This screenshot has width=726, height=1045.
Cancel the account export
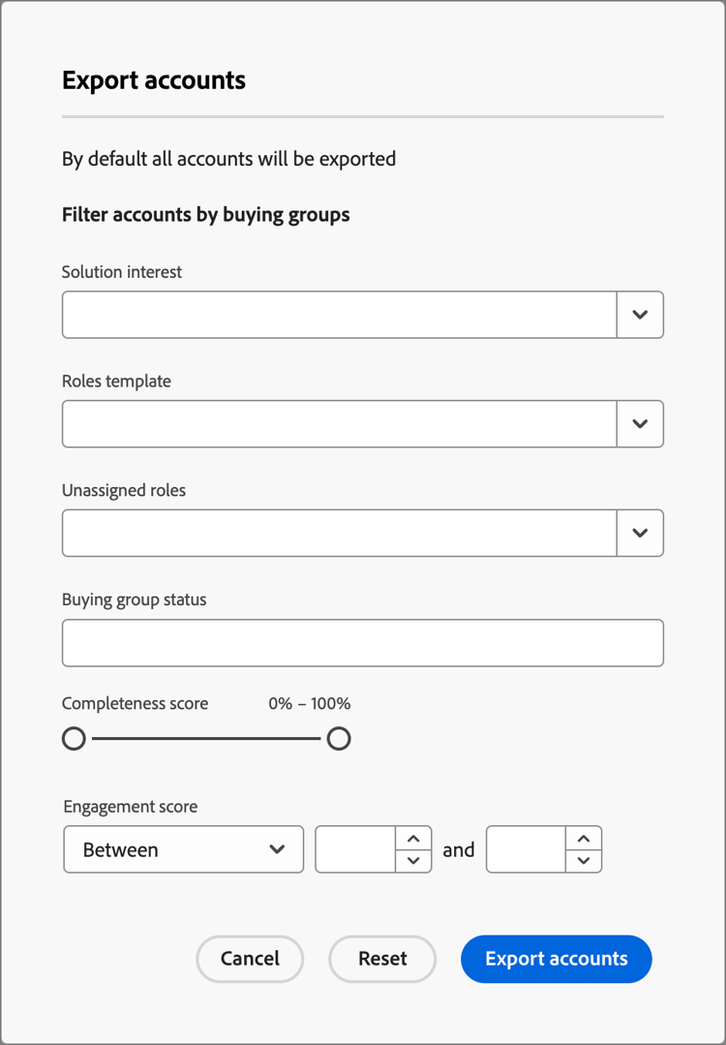click(250, 959)
